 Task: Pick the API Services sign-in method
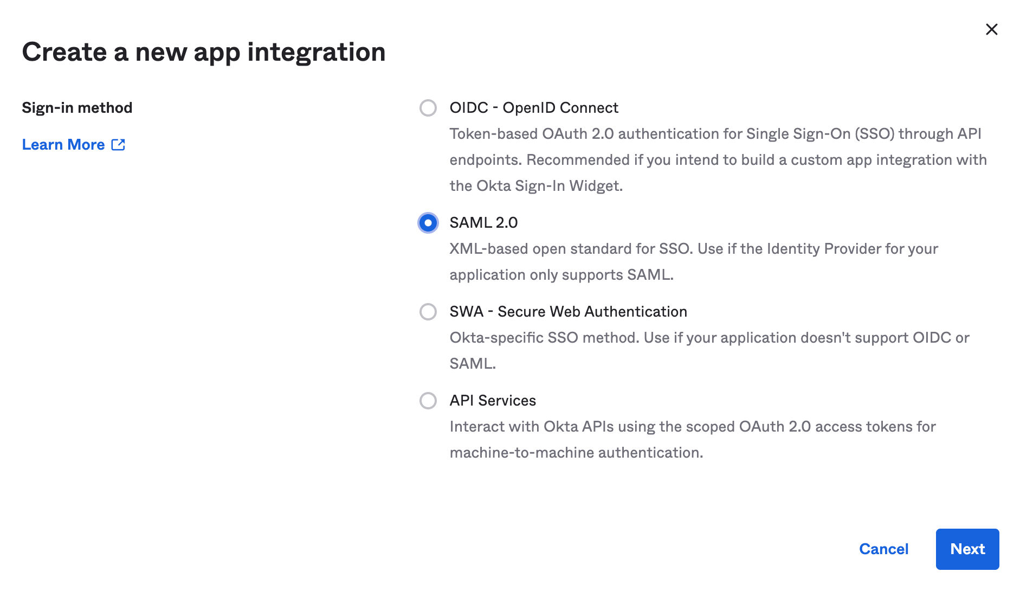[x=428, y=401]
